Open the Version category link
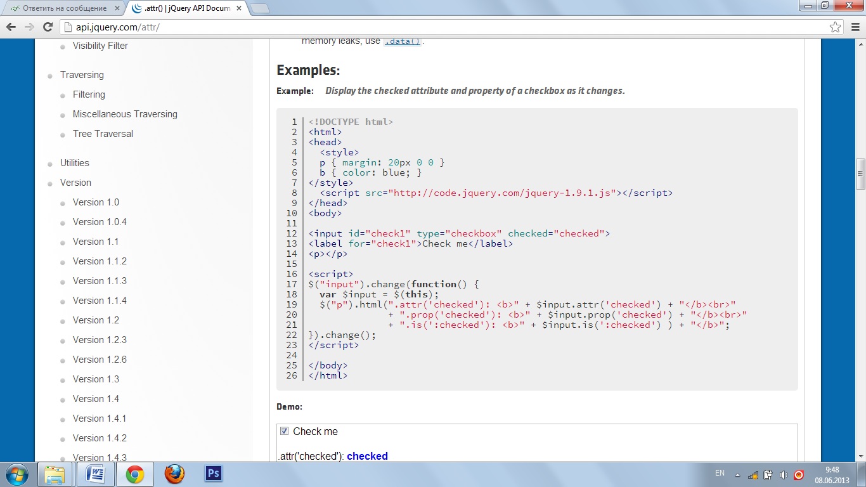The width and height of the screenshot is (866, 487). click(75, 183)
